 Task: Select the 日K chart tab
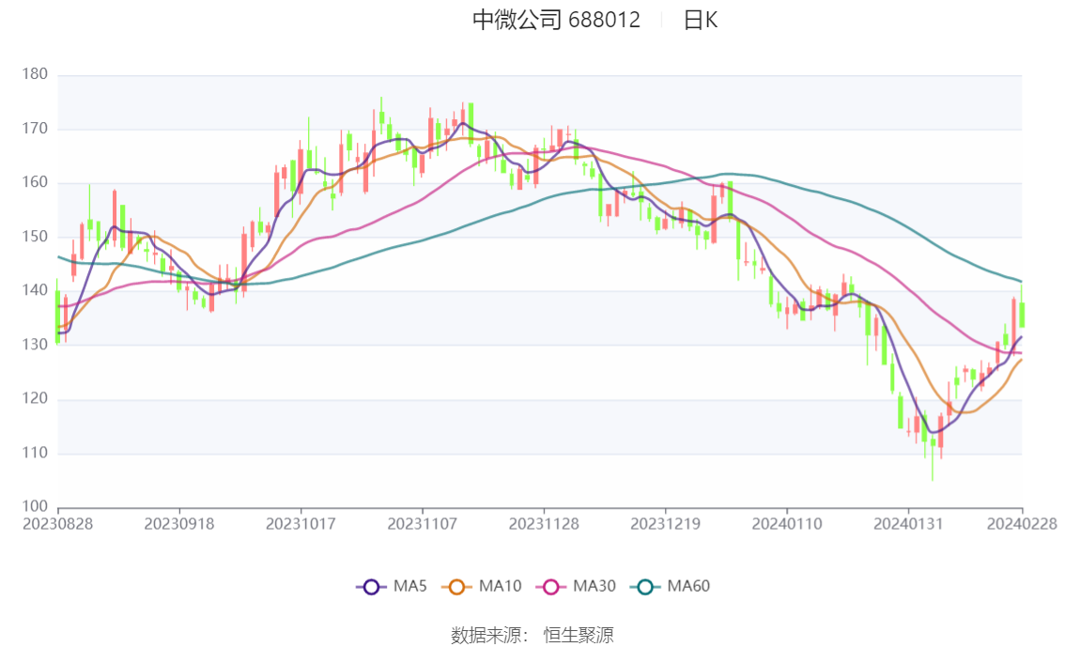pyautogui.click(x=701, y=21)
